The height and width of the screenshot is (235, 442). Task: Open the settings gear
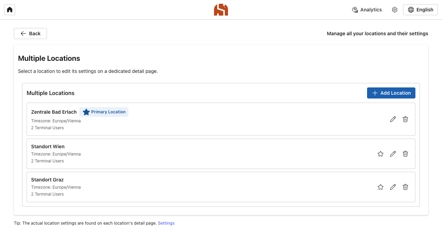pyautogui.click(x=395, y=10)
